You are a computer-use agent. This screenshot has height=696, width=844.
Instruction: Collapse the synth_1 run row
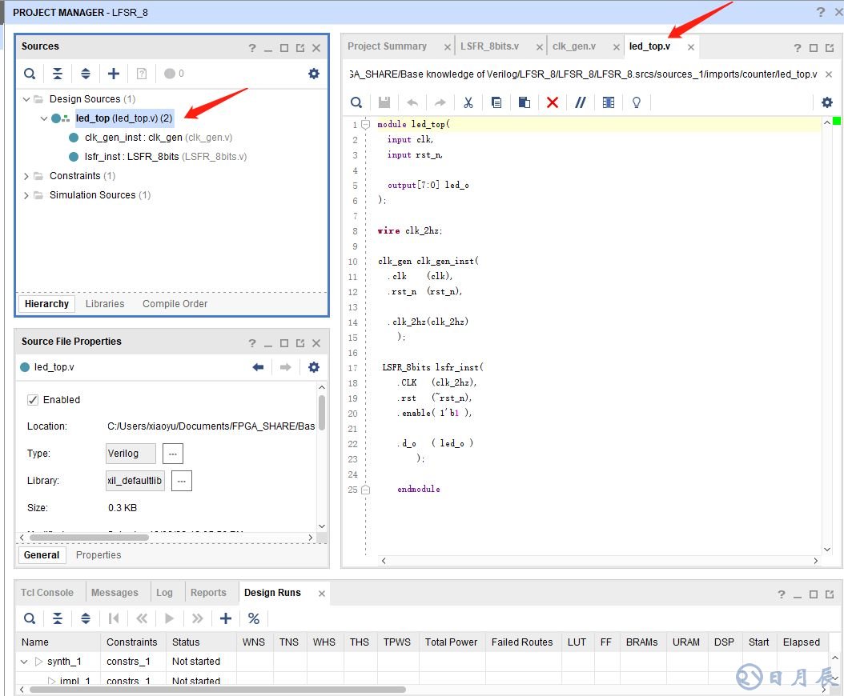24,662
